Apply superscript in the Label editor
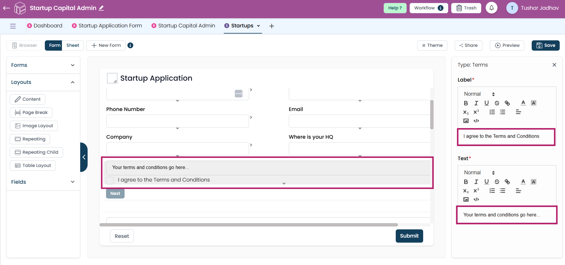565x265 pixels. 476,112
